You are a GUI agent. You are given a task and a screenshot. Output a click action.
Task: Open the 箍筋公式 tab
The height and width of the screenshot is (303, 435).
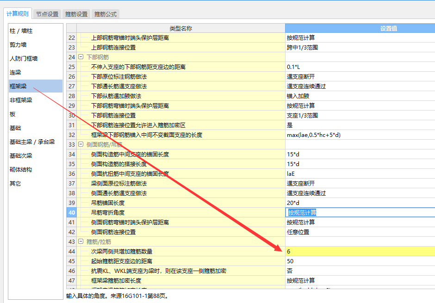tap(106, 14)
